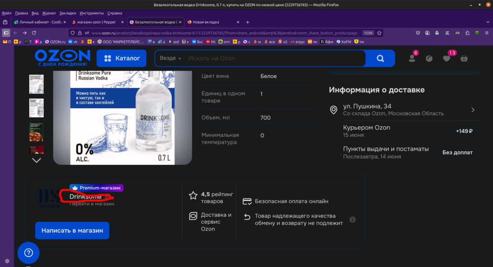Bookmark this page with star icon

pyautogui.click(x=379, y=33)
